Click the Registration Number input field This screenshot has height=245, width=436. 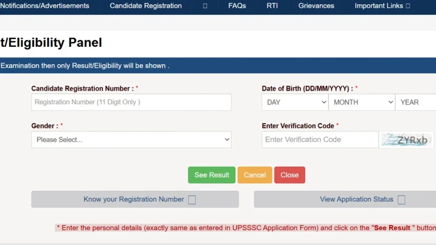pyautogui.click(x=131, y=102)
